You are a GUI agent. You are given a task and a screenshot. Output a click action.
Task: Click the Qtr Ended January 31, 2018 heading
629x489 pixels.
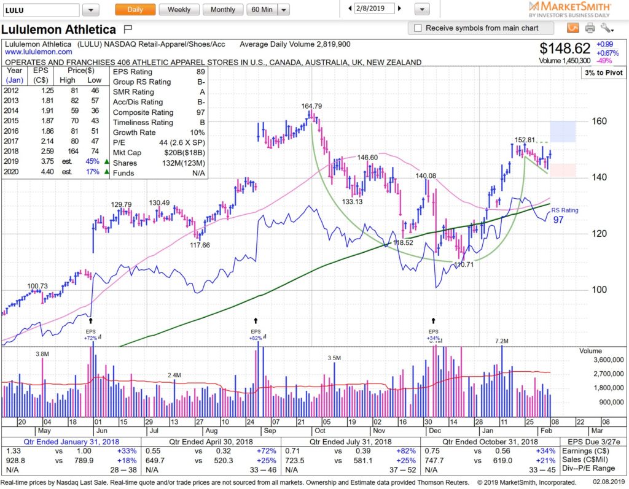click(71, 442)
